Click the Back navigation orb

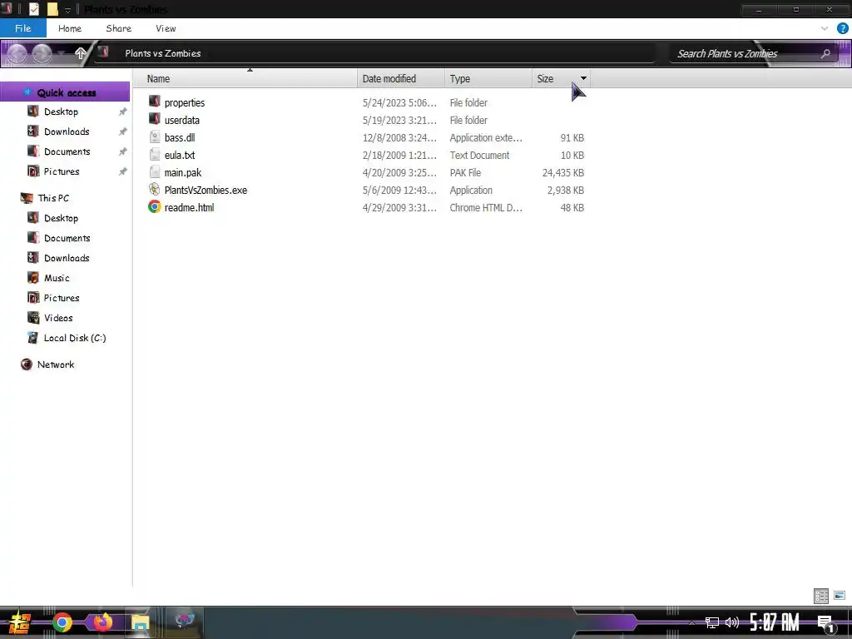(17, 53)
